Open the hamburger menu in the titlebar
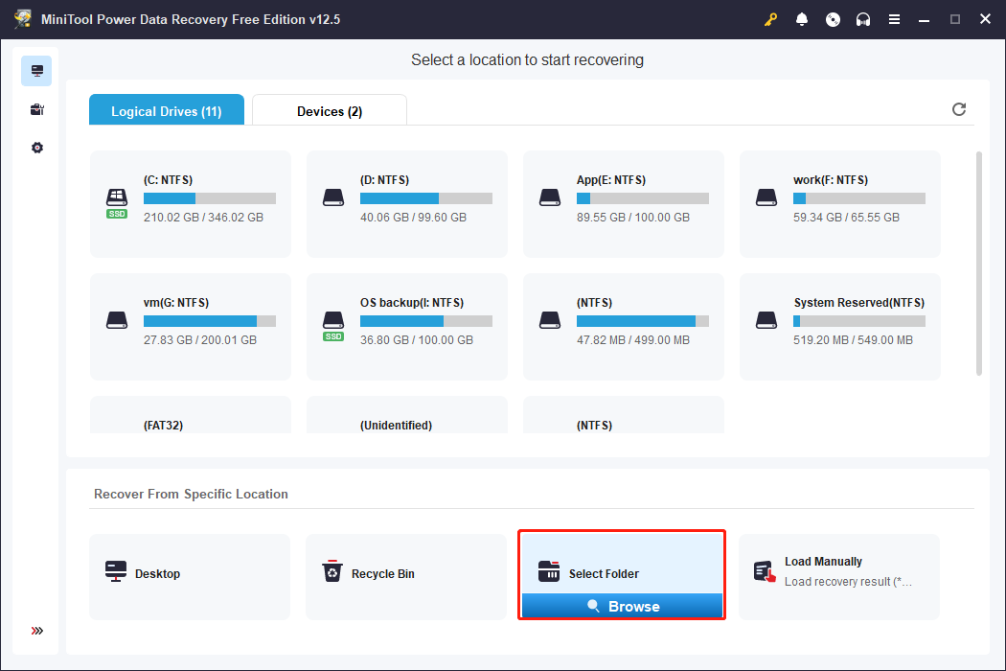Viewport: 1006px width, 671px height. (894, 18)
